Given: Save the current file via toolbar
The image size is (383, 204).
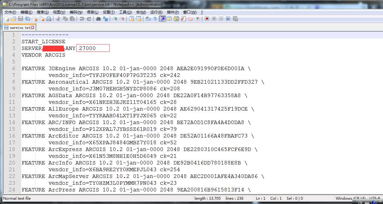Looking at the screenshot, I should (x=21, y=19).
